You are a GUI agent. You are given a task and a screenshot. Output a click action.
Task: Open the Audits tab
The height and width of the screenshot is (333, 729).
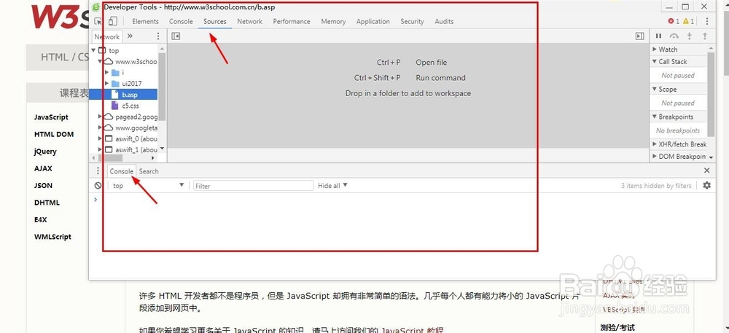(444, 21)
